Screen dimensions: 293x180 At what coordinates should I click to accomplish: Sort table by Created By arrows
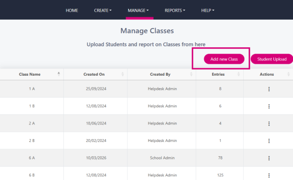click(191, 74)
